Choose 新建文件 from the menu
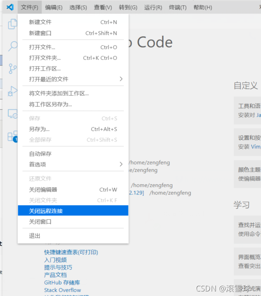Screen dimensions: 261x296 (x=73, y=22)
